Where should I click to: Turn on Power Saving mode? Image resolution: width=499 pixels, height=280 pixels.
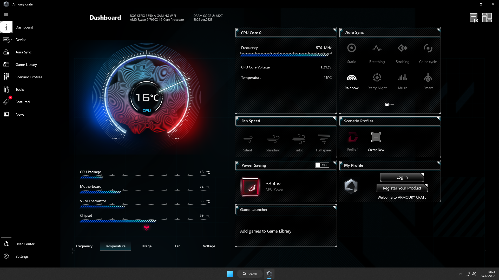point(322,165)
